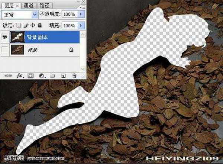Viewport: 223px width, 164px height.
Task: Click layer list scrollbar down arrow
Action: (x=83, y=69)
